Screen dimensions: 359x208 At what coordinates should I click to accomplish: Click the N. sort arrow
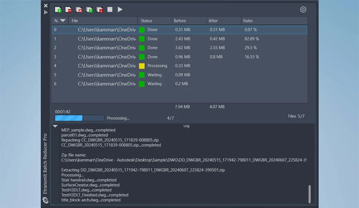pos(63,21)
